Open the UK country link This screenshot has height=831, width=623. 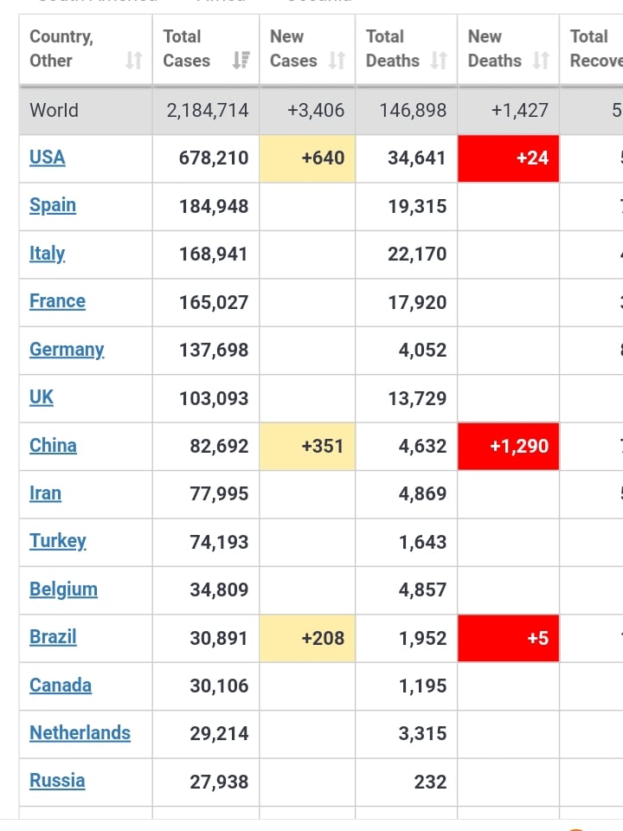click(x=42, y=397)
